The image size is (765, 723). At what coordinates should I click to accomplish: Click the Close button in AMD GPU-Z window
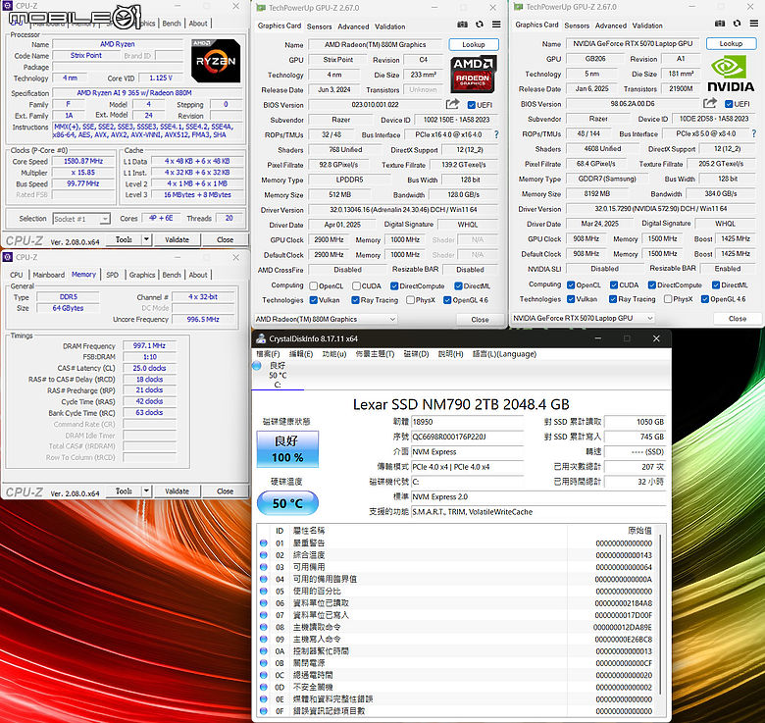[480, 320]
